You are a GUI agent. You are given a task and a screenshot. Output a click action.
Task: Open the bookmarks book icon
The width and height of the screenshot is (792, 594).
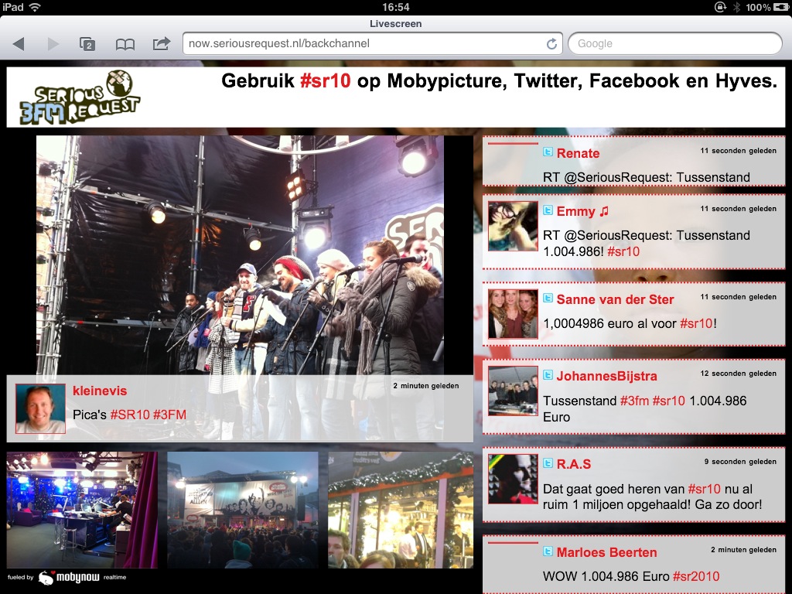[125, 44]
